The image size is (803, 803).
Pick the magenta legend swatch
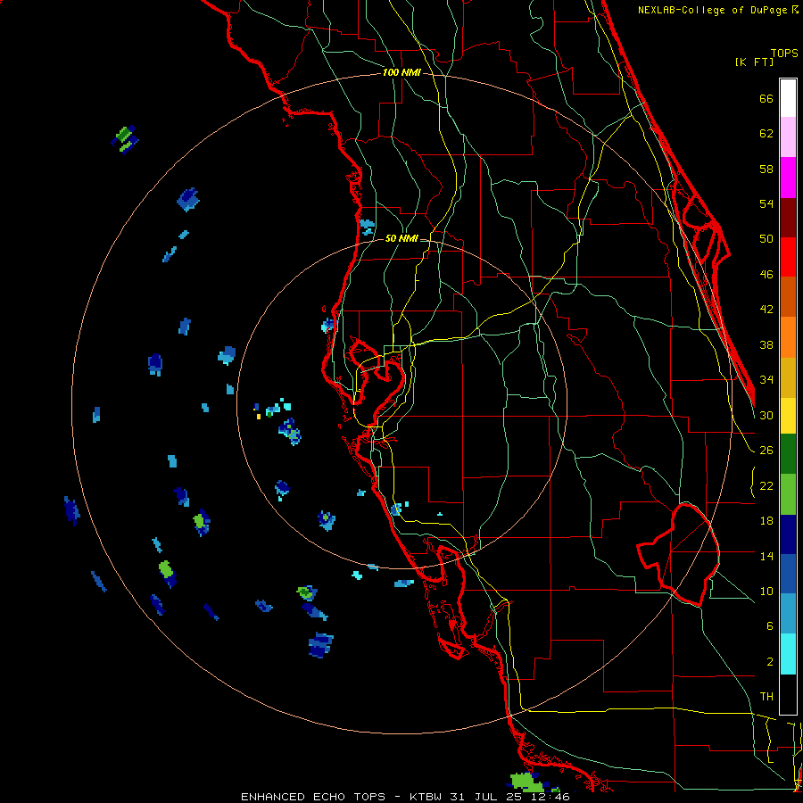point(788,178)
